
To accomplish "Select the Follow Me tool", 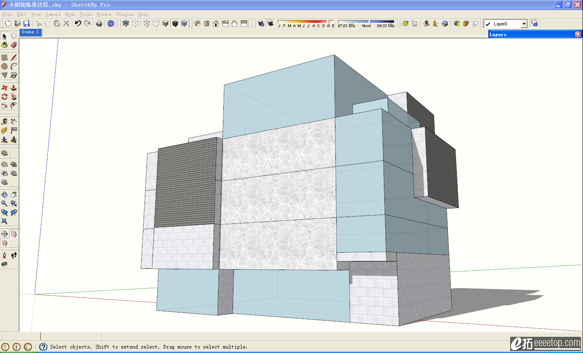I will pyautogui.click(x=14, y=97).
